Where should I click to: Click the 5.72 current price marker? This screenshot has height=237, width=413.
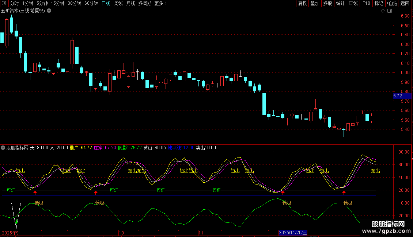(398, 96)
